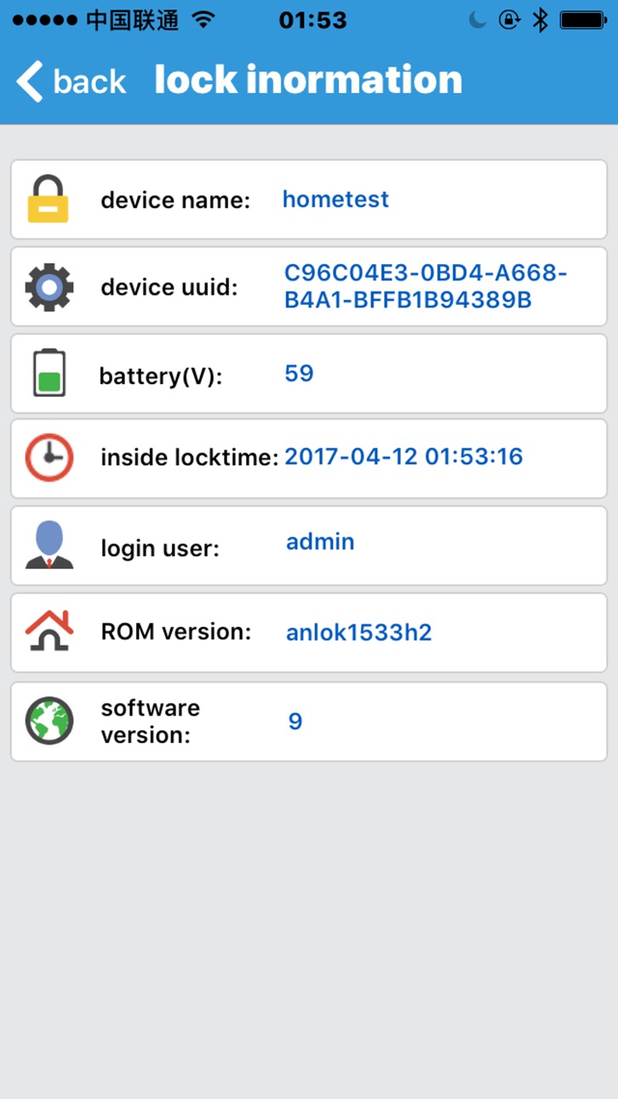Tap the back chevron arrow
The height and width of the screenshot is (1099, 618).
[29, 81]
